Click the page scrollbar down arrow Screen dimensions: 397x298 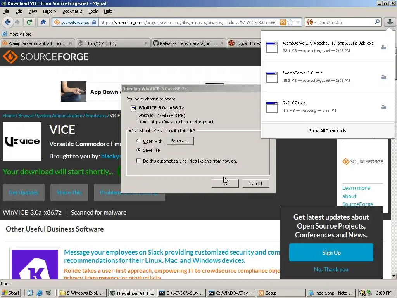pos(394,276)
